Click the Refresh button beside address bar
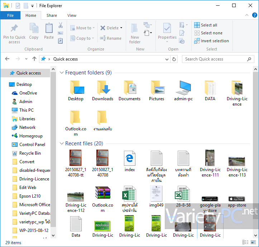 point(174,59)
